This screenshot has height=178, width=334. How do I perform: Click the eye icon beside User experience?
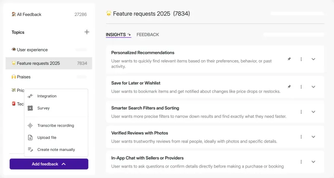point(14,49)
